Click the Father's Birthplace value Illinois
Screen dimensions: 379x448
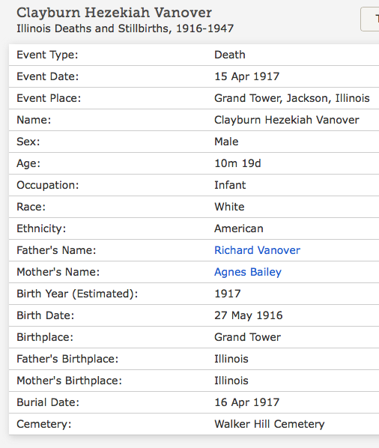click(x=231, y=359)
